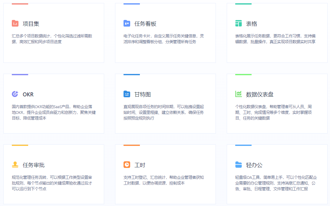The image size is (330, 206).
Task: Click the 轻办公 description paragraph
Action: pos(276,183)
